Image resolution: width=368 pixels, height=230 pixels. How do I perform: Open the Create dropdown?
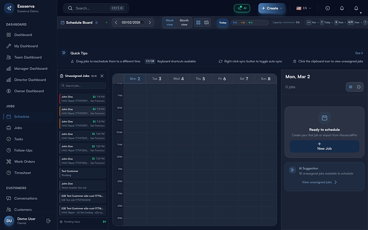pos(271,9)
